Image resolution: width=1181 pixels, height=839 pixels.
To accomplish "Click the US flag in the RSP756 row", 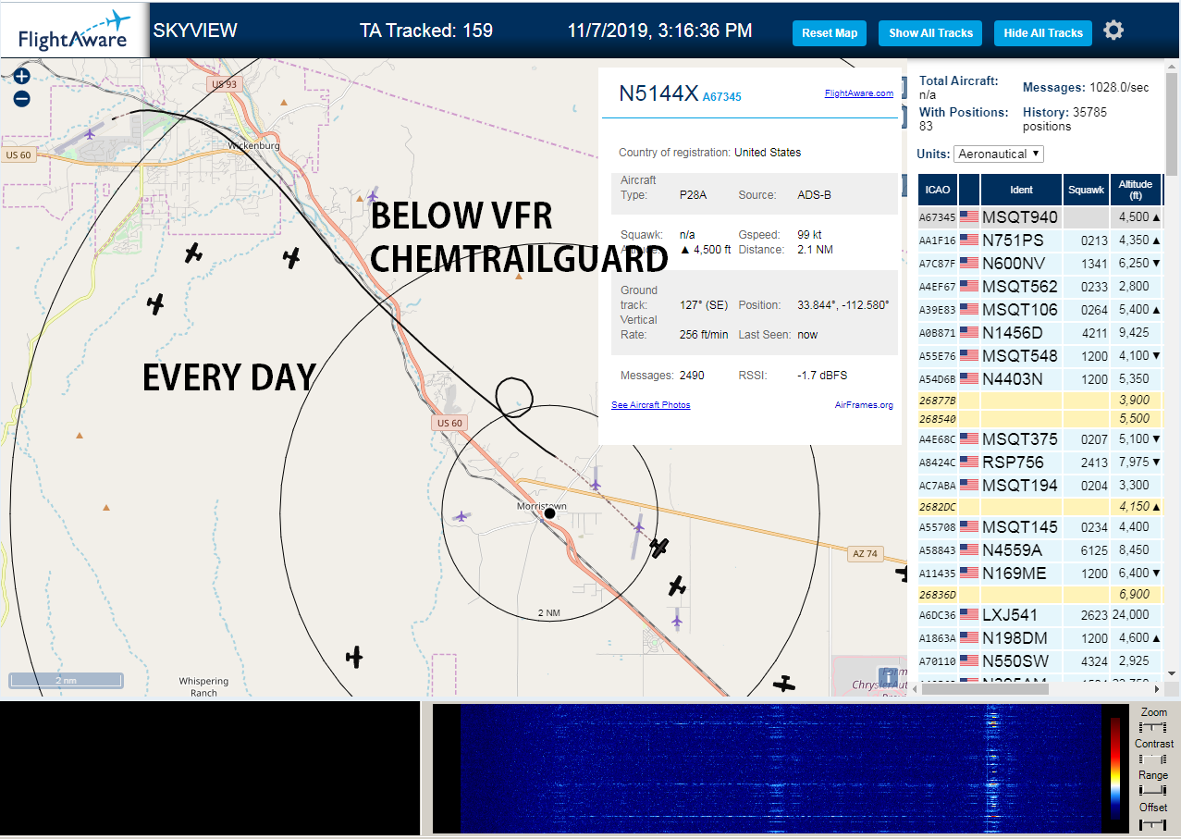I will pyautogui.click(x=969, y=462).
